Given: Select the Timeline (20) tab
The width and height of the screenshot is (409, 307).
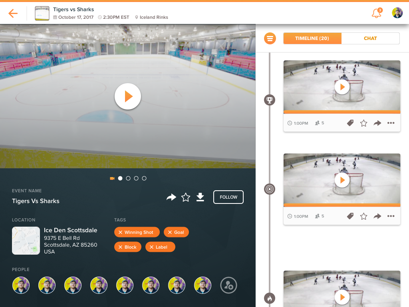Looking at the screenshot, I should (x=312, y=38).
